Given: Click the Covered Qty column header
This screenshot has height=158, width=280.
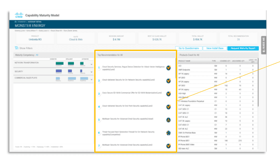Looking at the screenshot, I should click(225, 61).
